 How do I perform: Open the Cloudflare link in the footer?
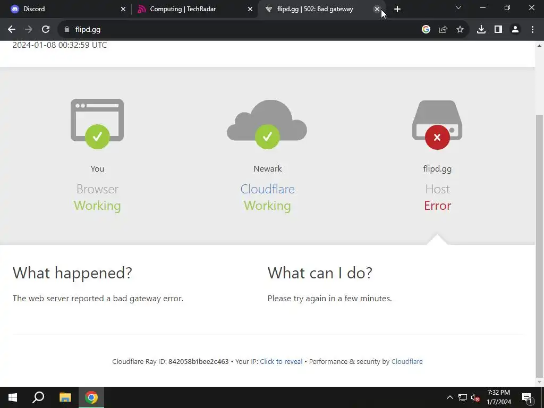(407, 361)
